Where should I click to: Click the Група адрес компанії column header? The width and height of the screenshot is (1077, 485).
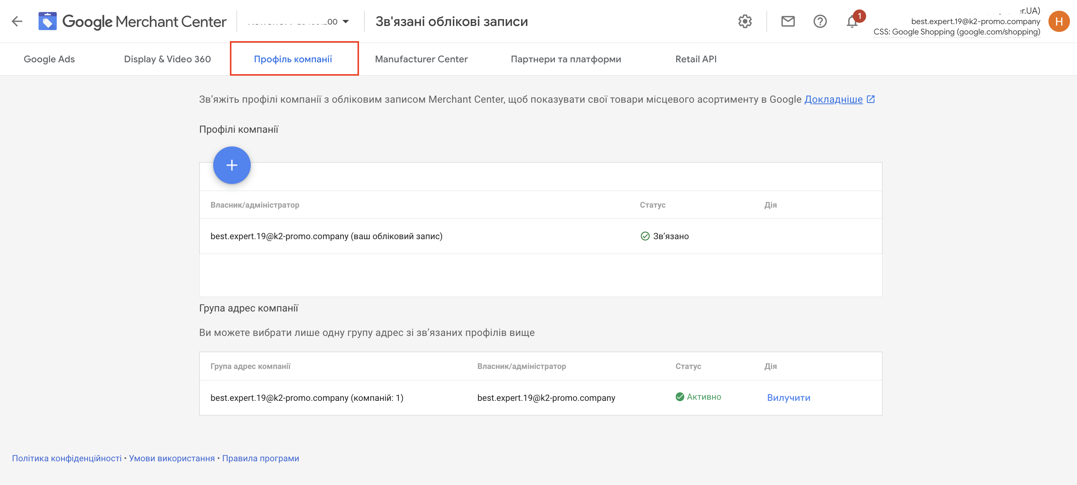click(x=250, y=366)
